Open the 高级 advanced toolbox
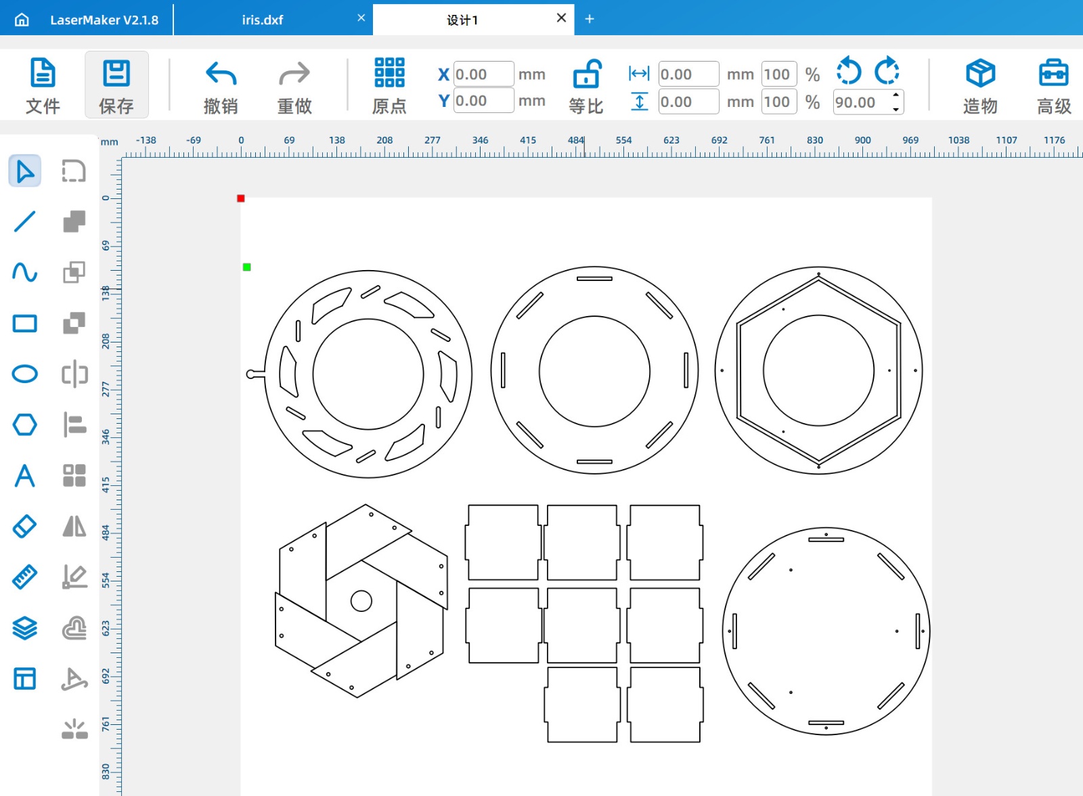The height and width of the screenshot is (796, 1083). tap(1054, 86)
